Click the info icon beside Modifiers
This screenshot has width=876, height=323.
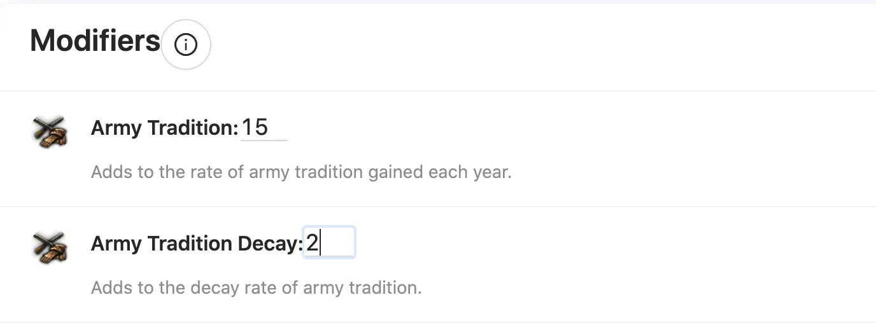tap(186, 45)
